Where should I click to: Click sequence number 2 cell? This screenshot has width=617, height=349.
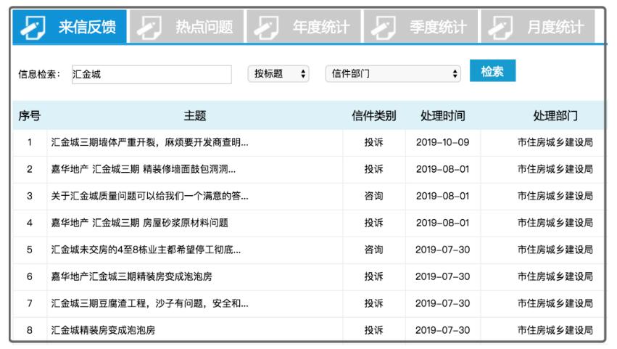click(30, 169)
